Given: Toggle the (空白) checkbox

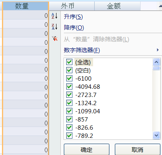Looking at the screenshot, I should (x=69, y=70).
